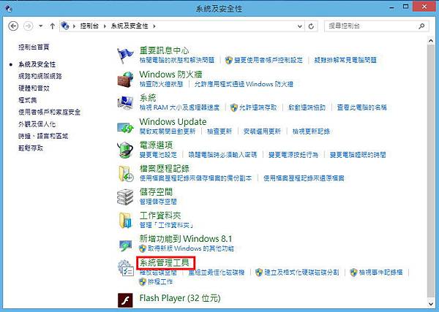Click the vertical scrollbar up arrow
Image resolution: width=439 pixels, height=312 pixels.
tap(431, 41)
